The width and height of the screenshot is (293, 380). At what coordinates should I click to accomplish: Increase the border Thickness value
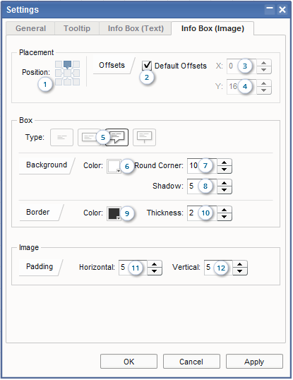[225, 210]
